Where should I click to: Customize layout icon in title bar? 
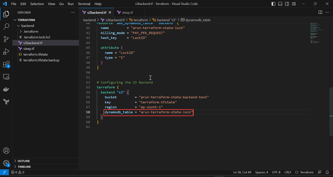[294, 4]
